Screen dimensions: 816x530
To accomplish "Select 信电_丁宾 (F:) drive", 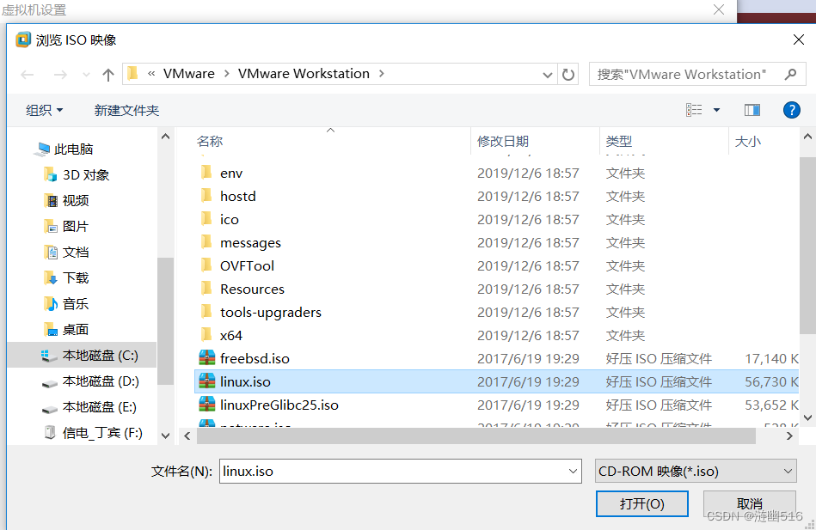I will pos(93,433).
